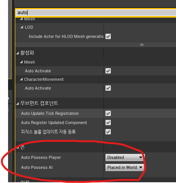Click the search field containing 'auto'
Screen dimensions: 176x183
click(96, 13)
